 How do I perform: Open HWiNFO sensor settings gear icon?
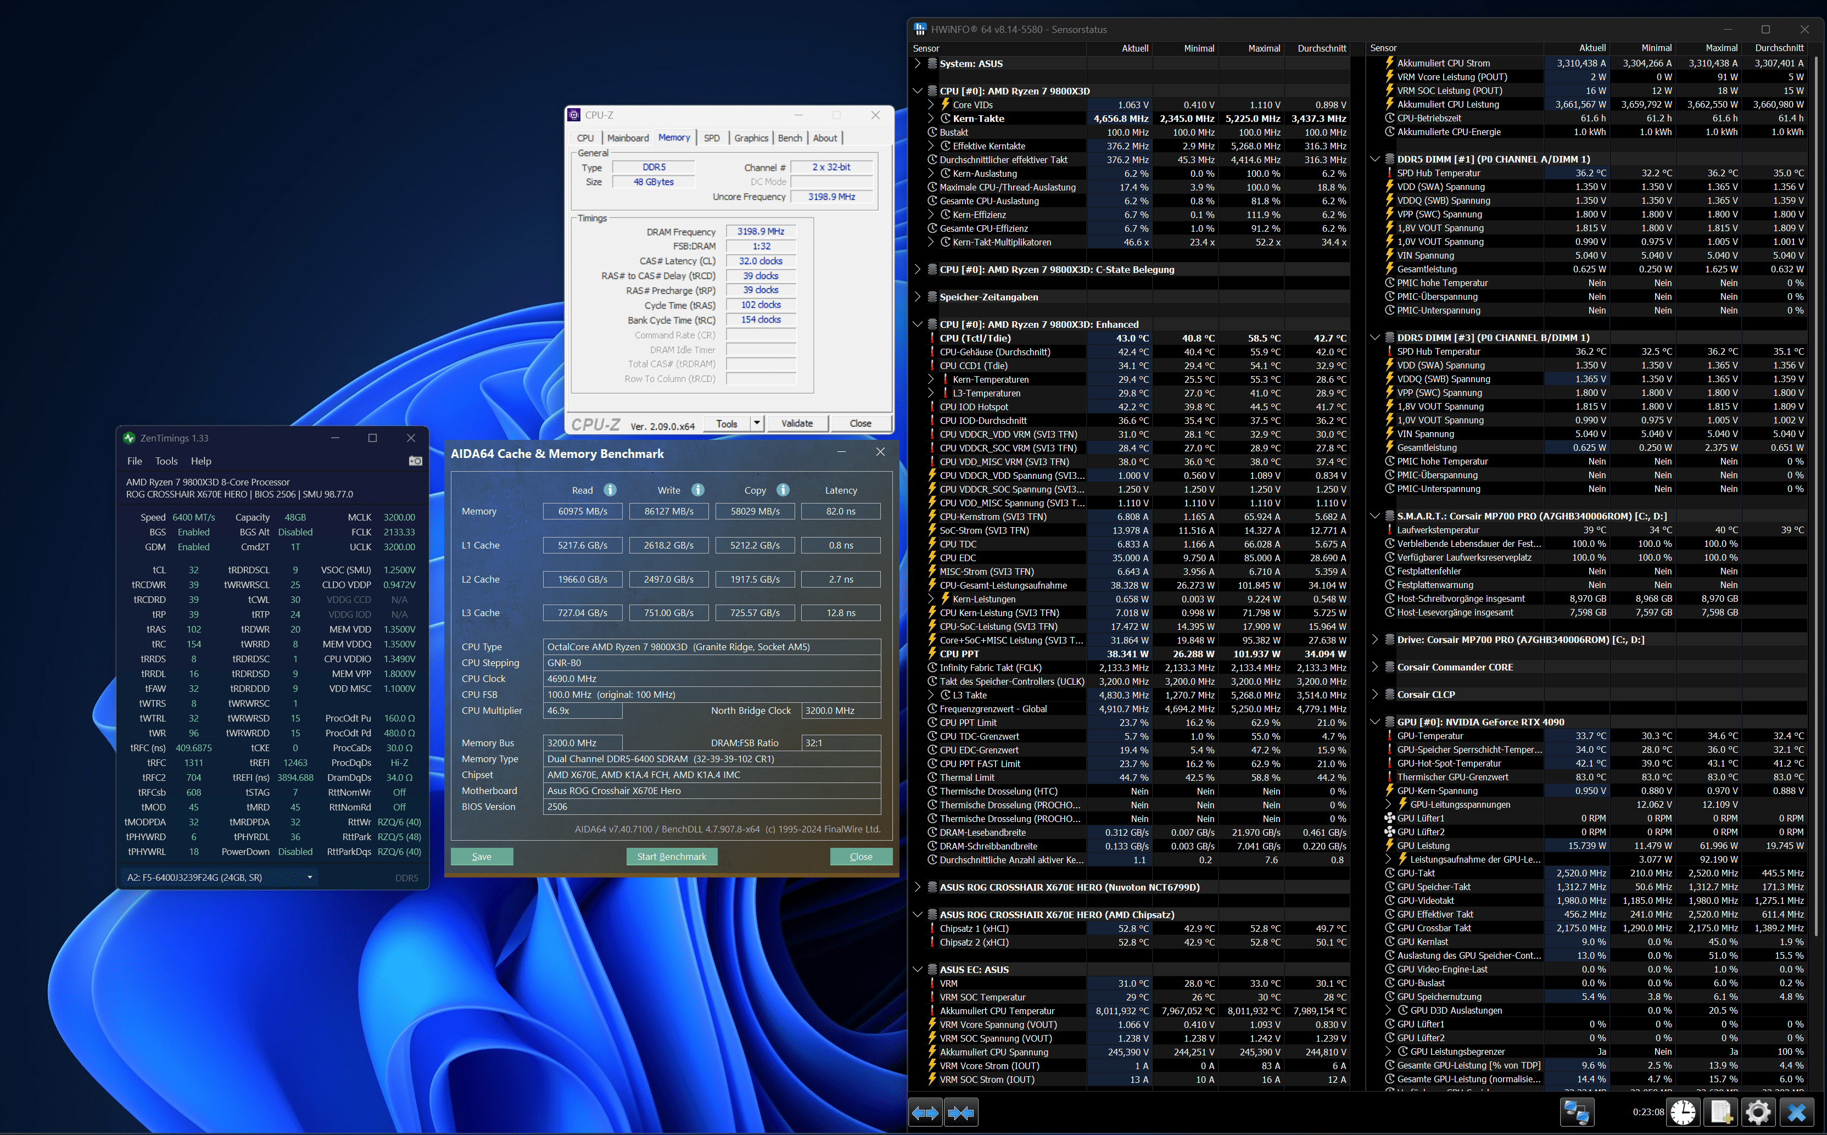coord(1758,1112)
